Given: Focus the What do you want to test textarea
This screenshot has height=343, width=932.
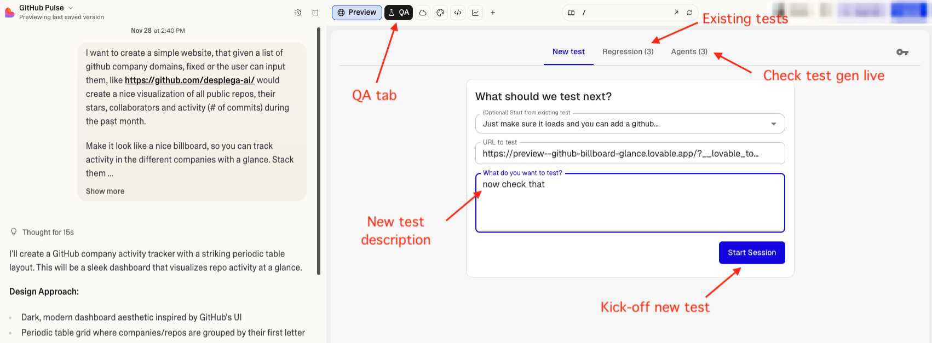Looking at the screenshot, I should tap(630, 203).
